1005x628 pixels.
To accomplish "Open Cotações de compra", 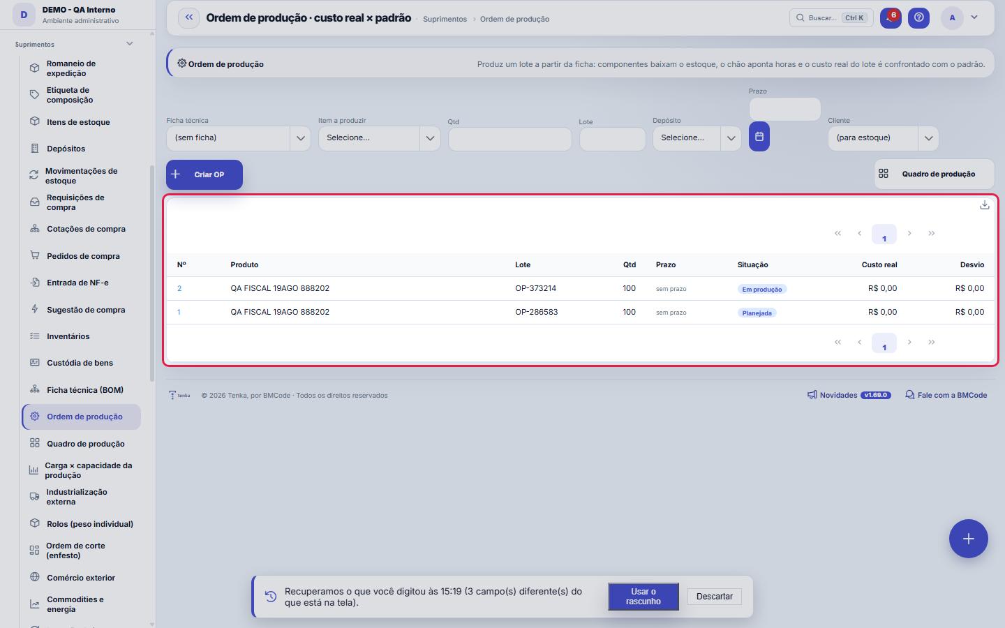I will pos(82,229).
